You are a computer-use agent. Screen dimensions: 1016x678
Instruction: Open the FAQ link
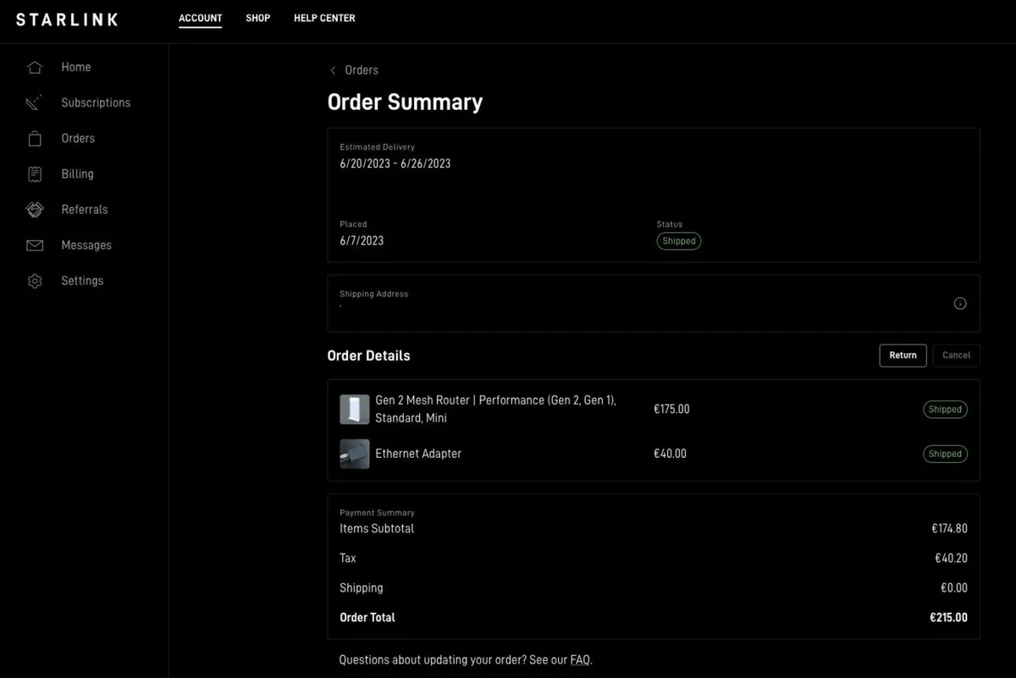(x=579, y=659)
